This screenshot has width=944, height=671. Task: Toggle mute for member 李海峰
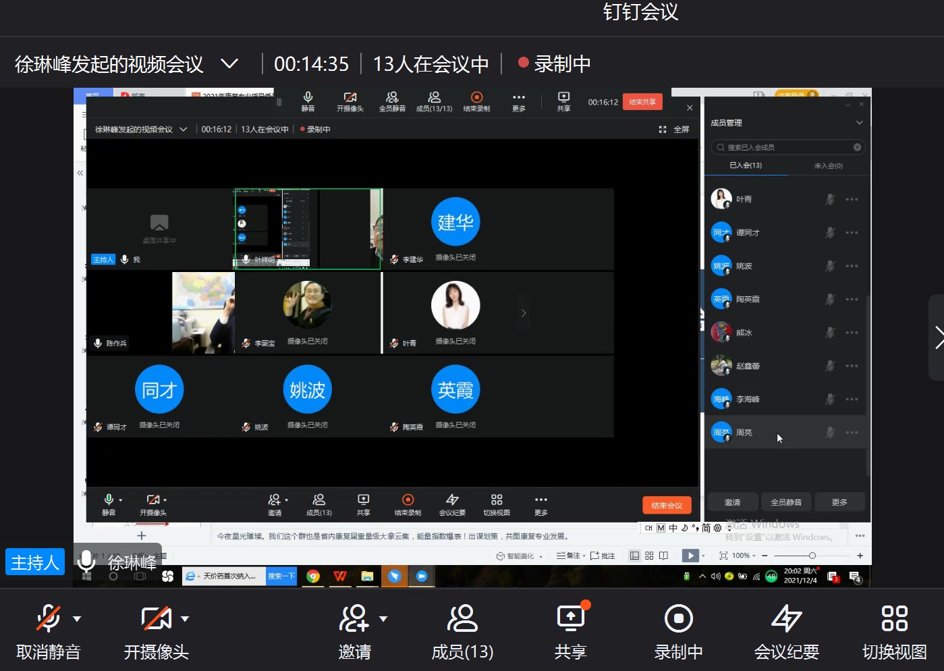pyautogui.click(x=830, y=399)
